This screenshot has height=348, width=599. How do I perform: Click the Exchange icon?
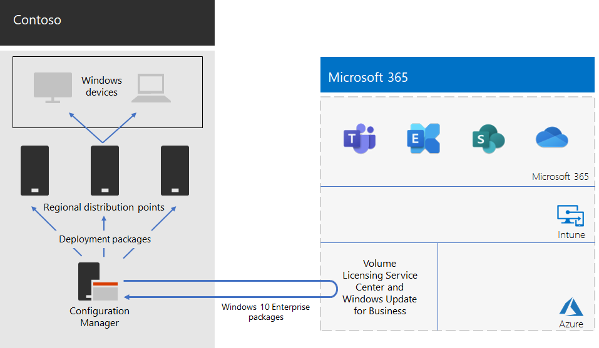(x=423, y=138)
